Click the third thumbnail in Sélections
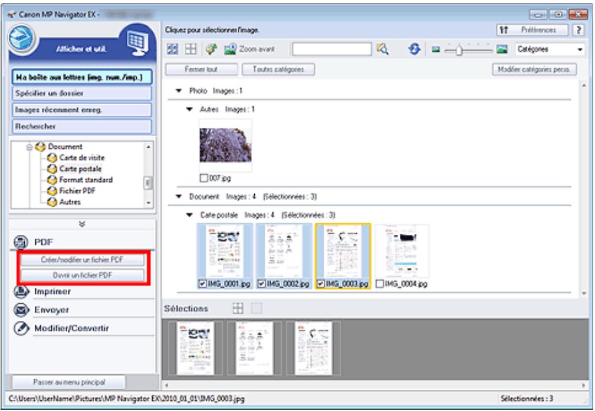The height and width of the screenshot is (411, 595). coord(314,349)
